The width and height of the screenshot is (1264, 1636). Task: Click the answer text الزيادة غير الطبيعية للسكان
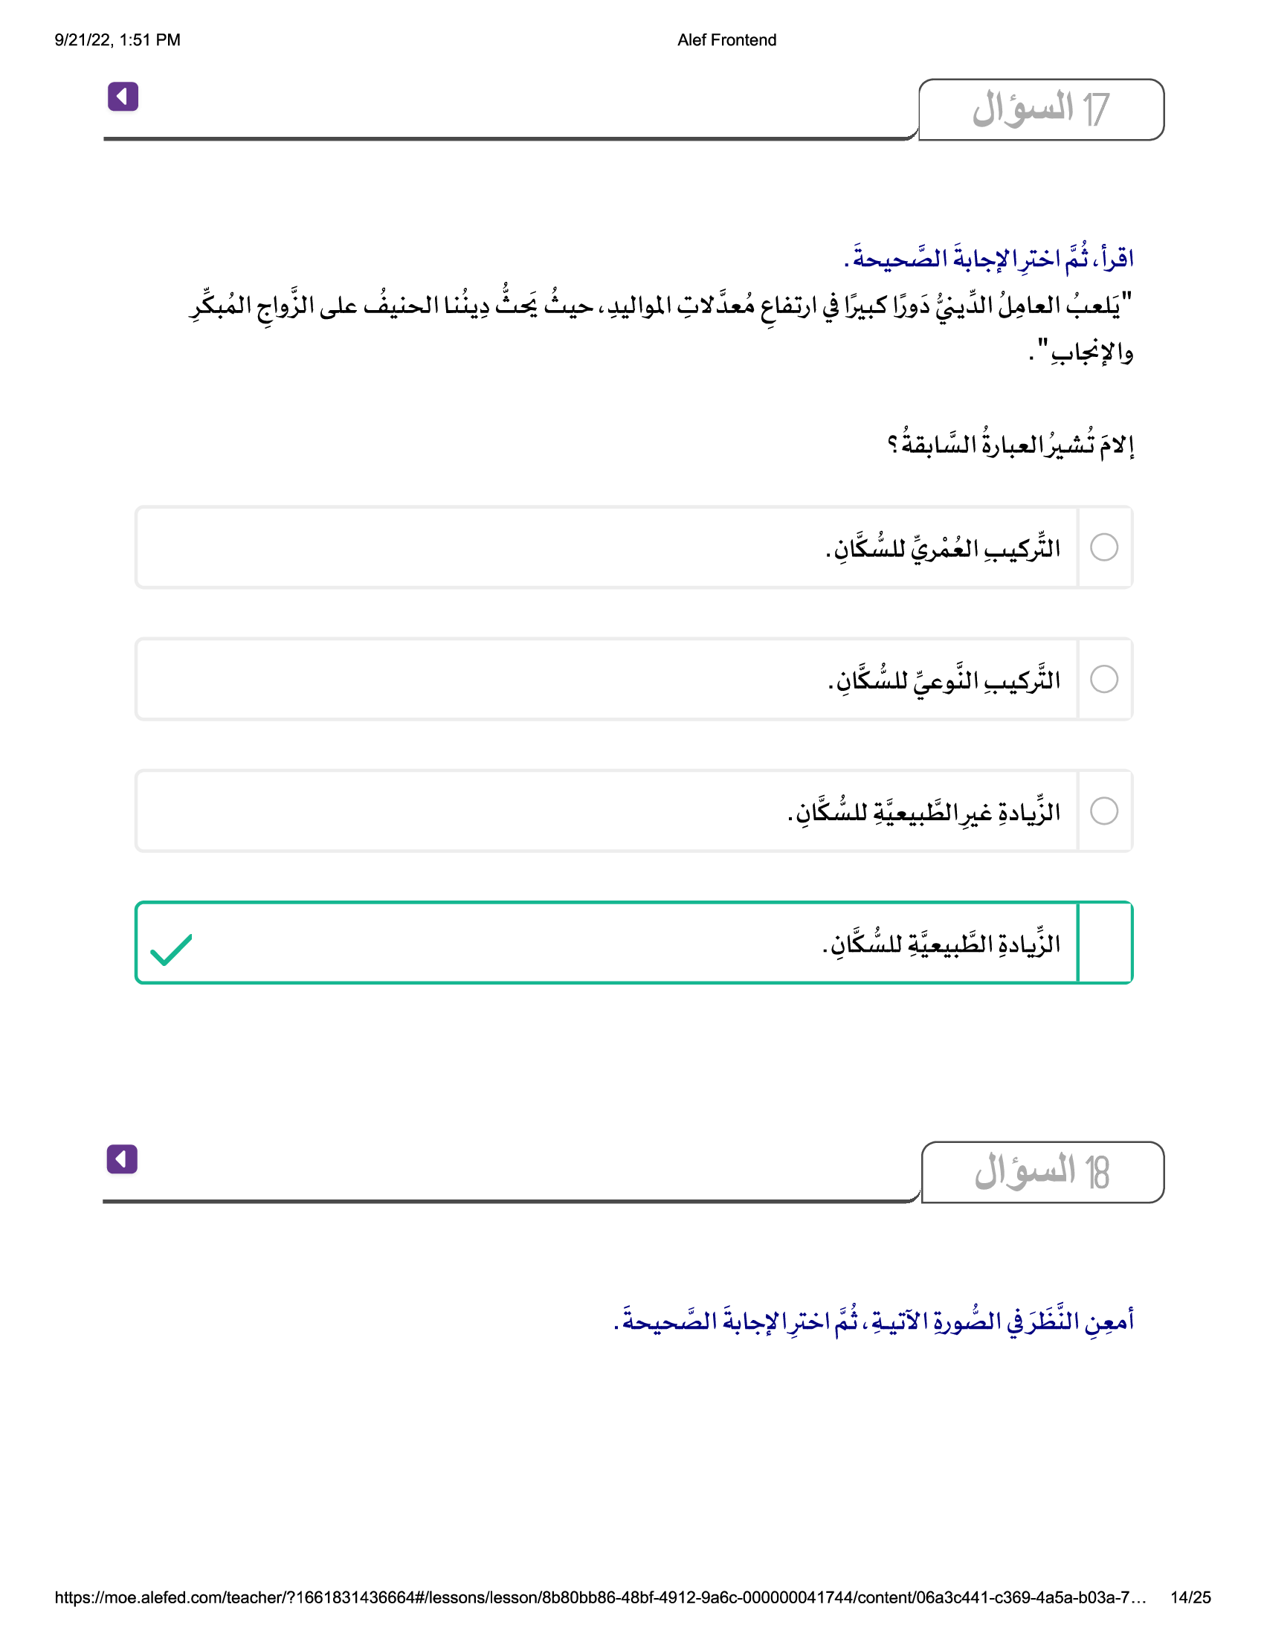click(x=923, y=812)
